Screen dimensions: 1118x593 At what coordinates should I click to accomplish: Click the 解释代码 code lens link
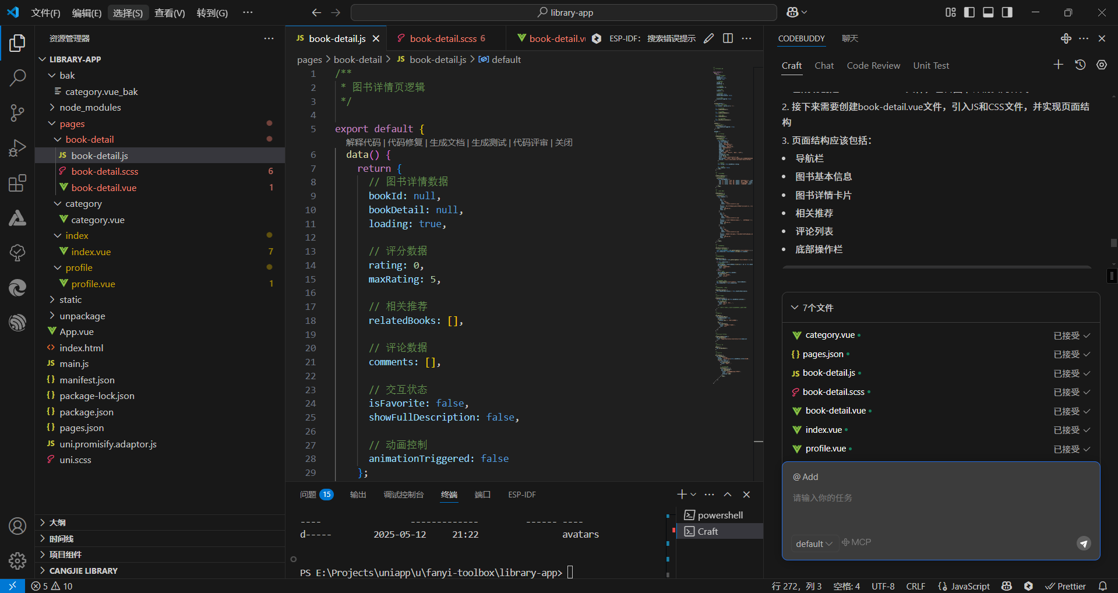click(363, 143)
